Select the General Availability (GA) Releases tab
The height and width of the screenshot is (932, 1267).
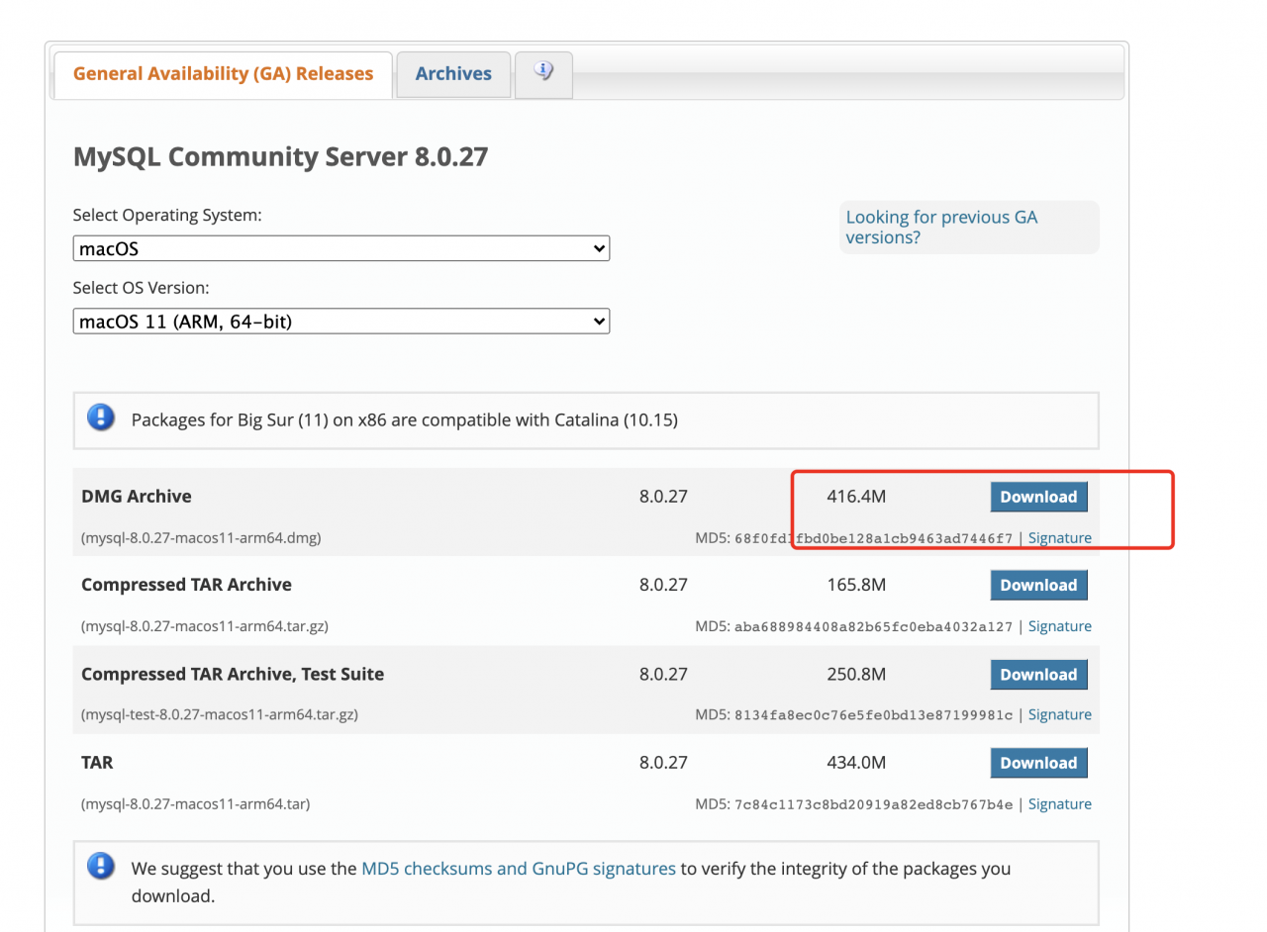pyautogui.click(x=223, y=74)
